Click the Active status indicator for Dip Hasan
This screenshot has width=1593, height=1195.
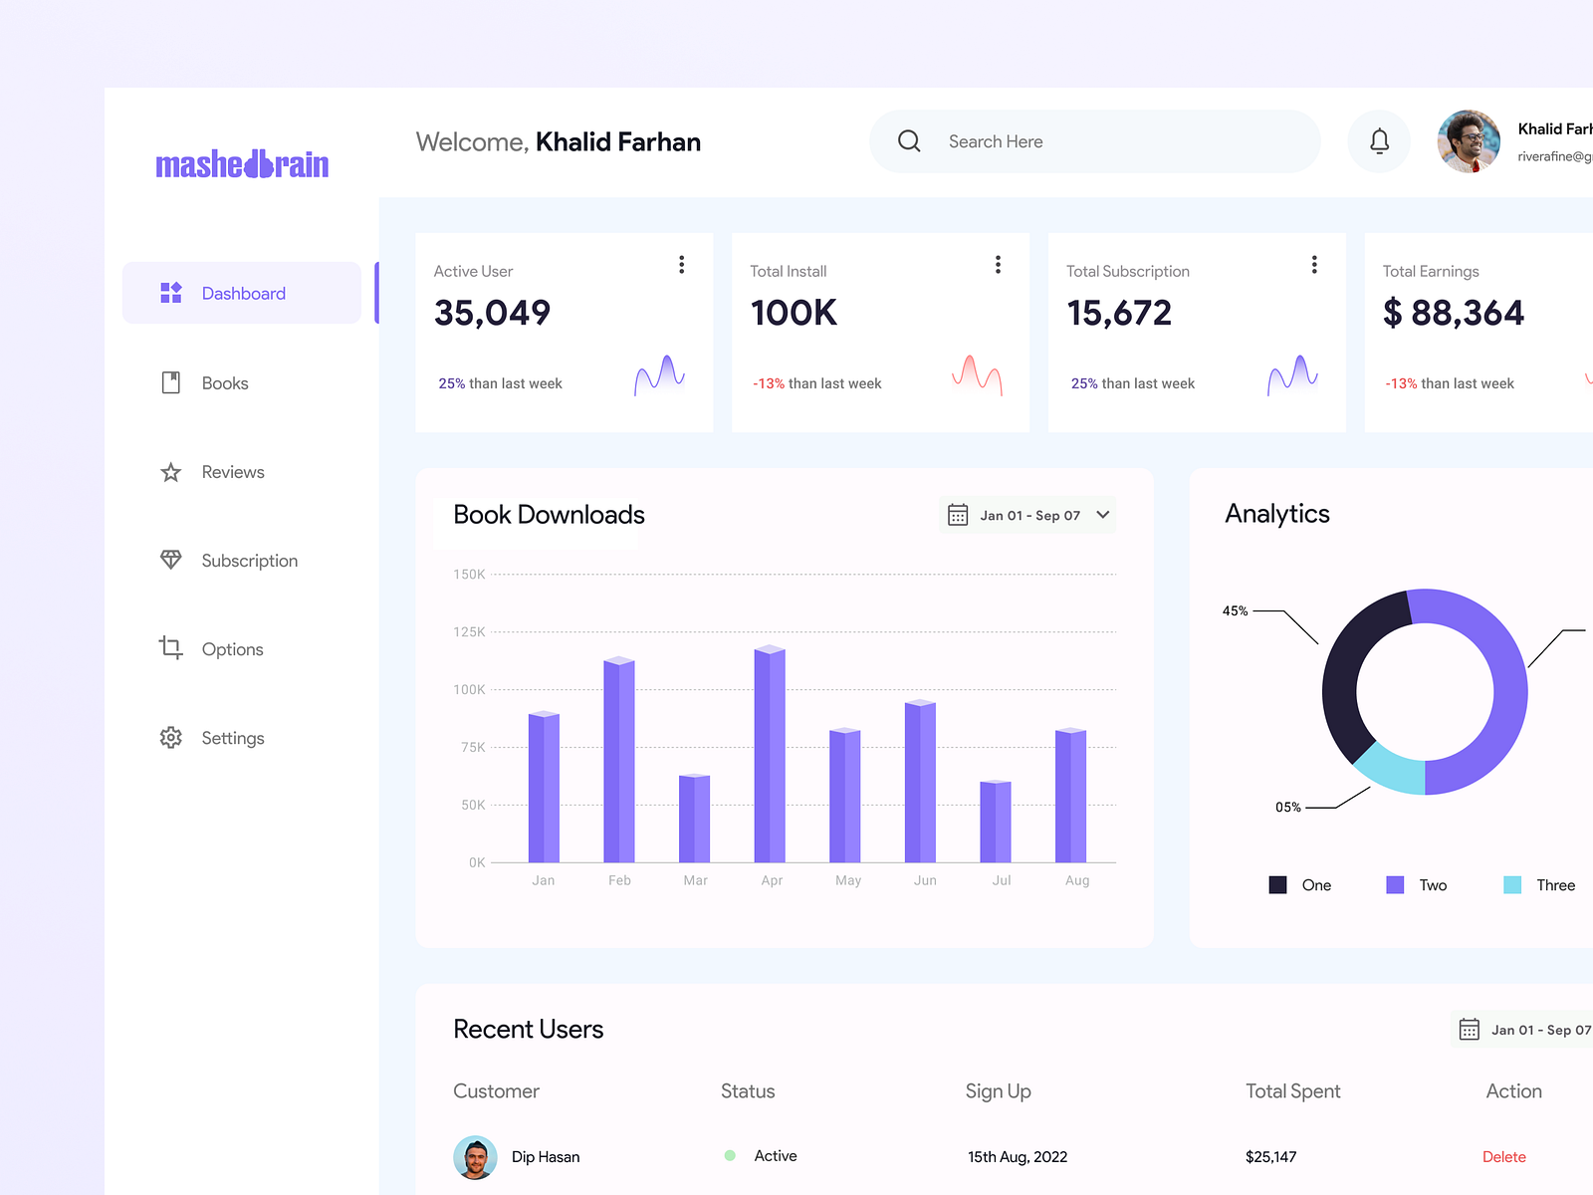coord(731,1155)
